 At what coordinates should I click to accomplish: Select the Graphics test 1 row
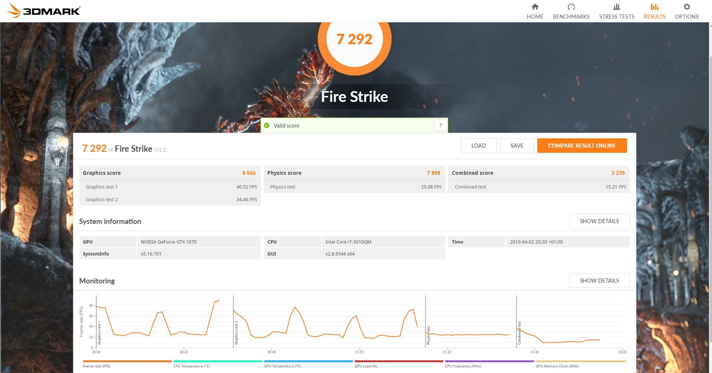click(x=170, y=187)
